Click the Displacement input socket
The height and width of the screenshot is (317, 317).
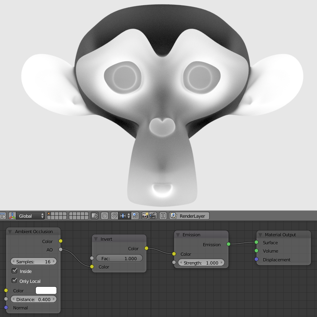click(257, 259)
